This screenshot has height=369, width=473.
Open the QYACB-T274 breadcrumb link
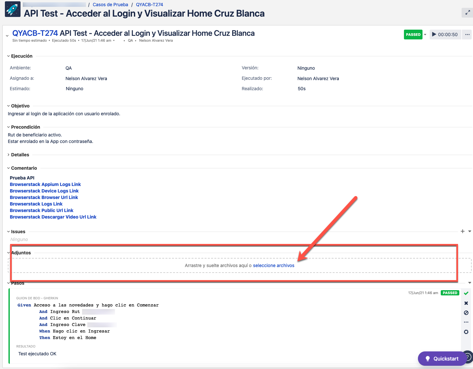pyautogui.click(x=149, y=4)
